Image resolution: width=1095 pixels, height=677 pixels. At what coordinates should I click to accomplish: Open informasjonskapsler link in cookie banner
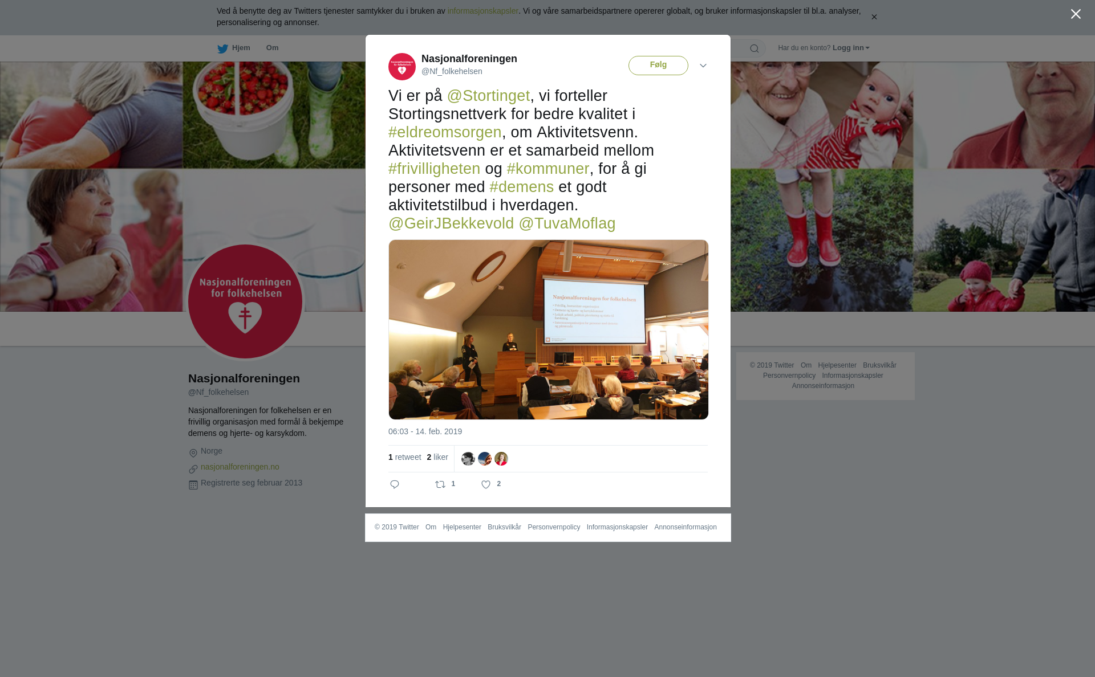482,11
